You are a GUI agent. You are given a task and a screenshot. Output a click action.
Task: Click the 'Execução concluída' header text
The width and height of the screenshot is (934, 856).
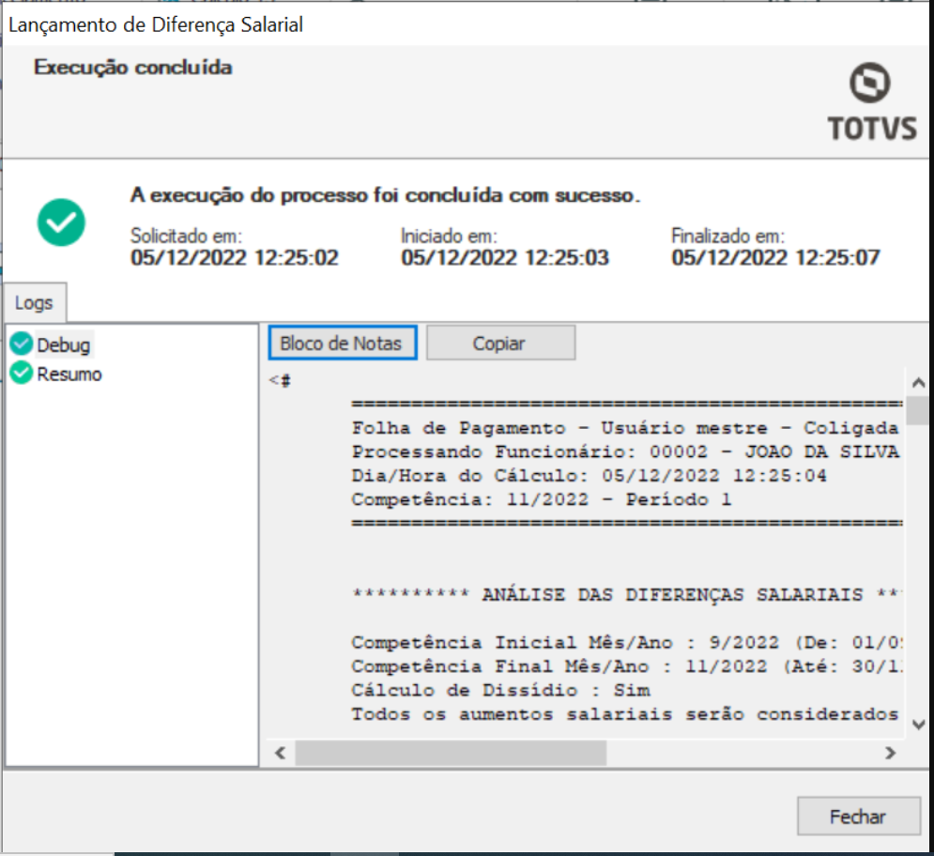coord(133,68)
